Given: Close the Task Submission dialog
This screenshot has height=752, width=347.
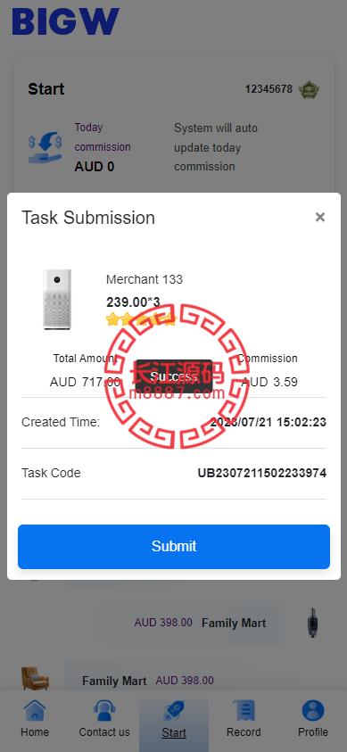Looking at the screenshot, I should point(320,218).
